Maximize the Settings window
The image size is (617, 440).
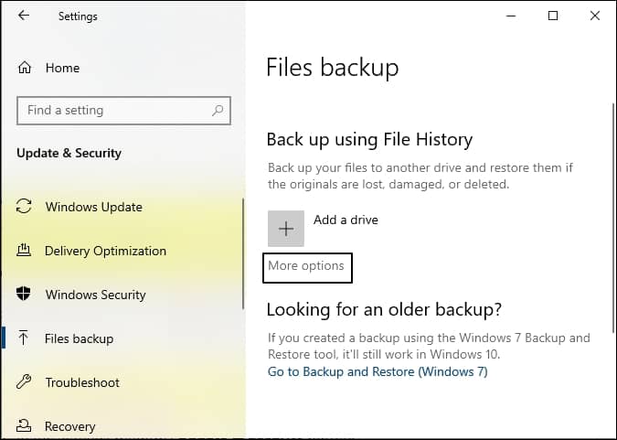point(553,16)
